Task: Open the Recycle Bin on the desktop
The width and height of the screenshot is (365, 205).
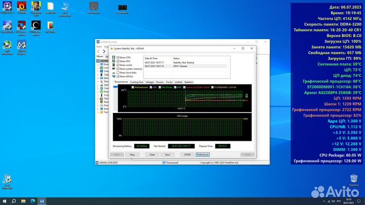Action: [354, 180]
